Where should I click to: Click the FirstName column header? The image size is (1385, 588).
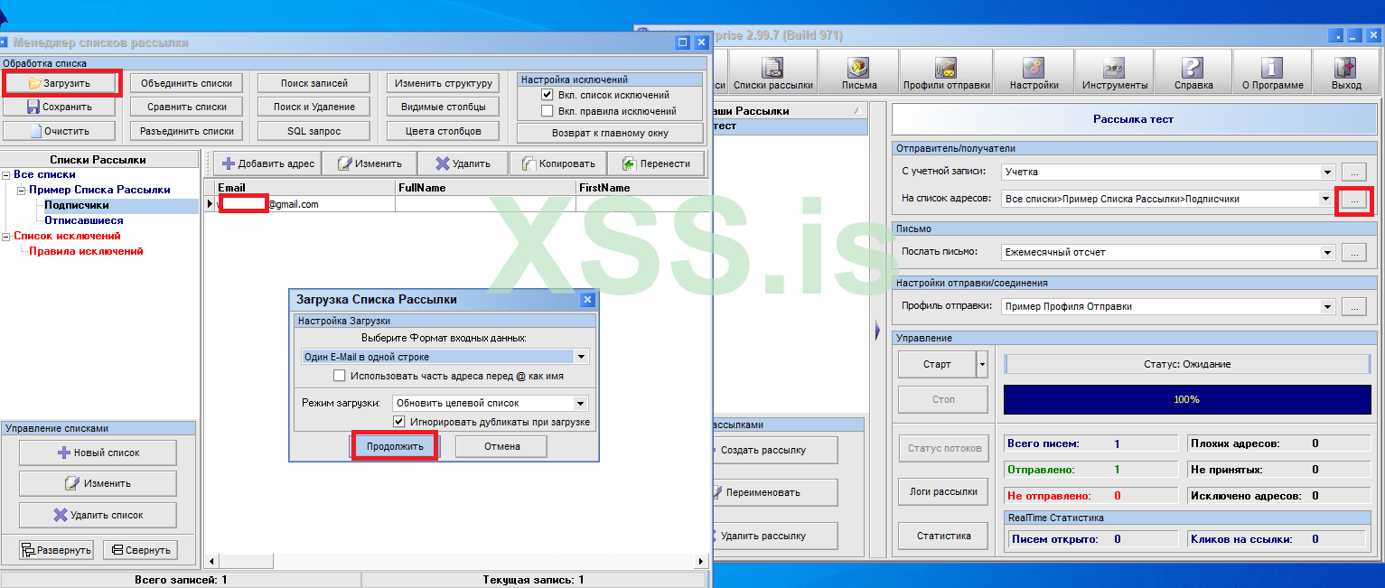click(641, 188)
